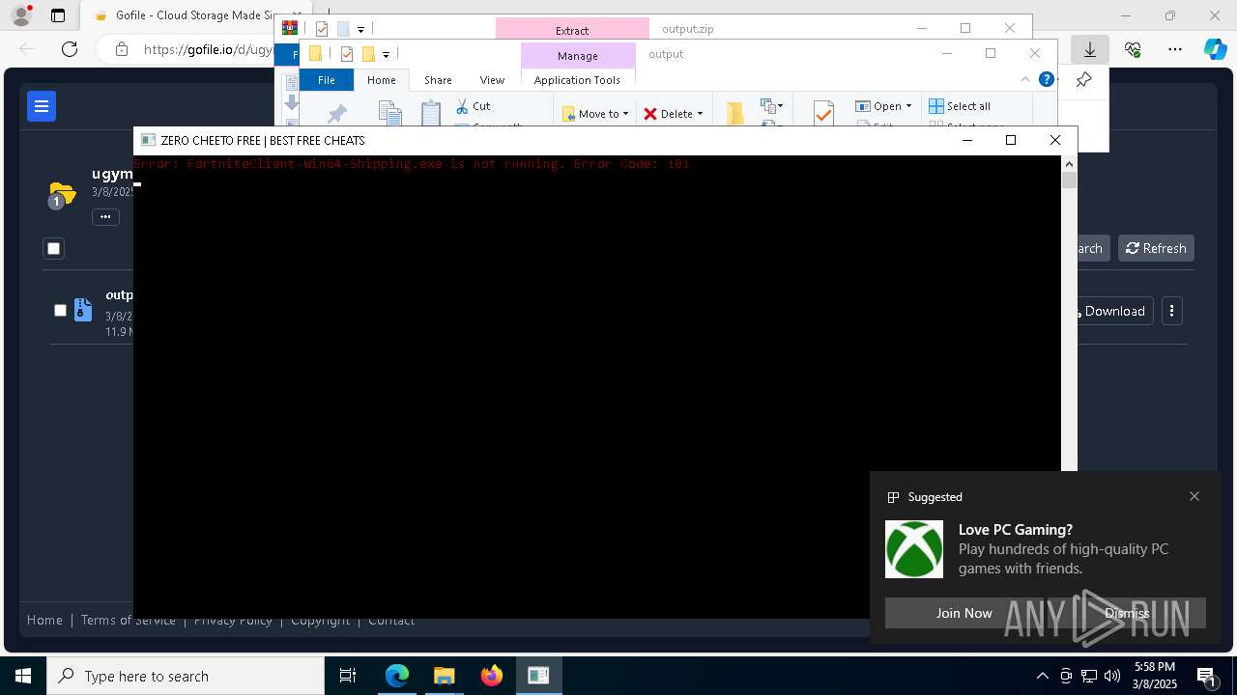Open the Application Tools ribbon tab
This screenshot has width=1237, height=695.
577,80
